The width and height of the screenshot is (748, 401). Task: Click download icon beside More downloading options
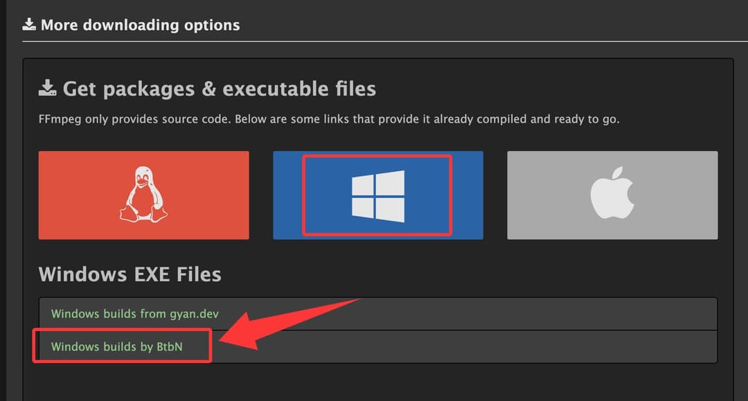coord(29,24)
